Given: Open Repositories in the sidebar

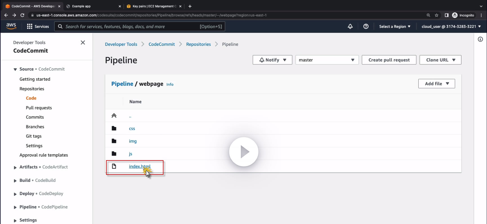Looking at the screenshot, I should (32, 89).
